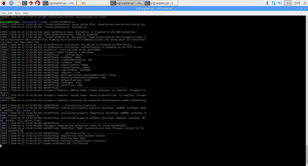Launch the web browser globe icon
The image size is (308, 166).
click(x=11, y=3)
